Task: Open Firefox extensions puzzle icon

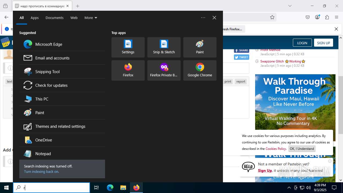Action: [x=327, y=17]
